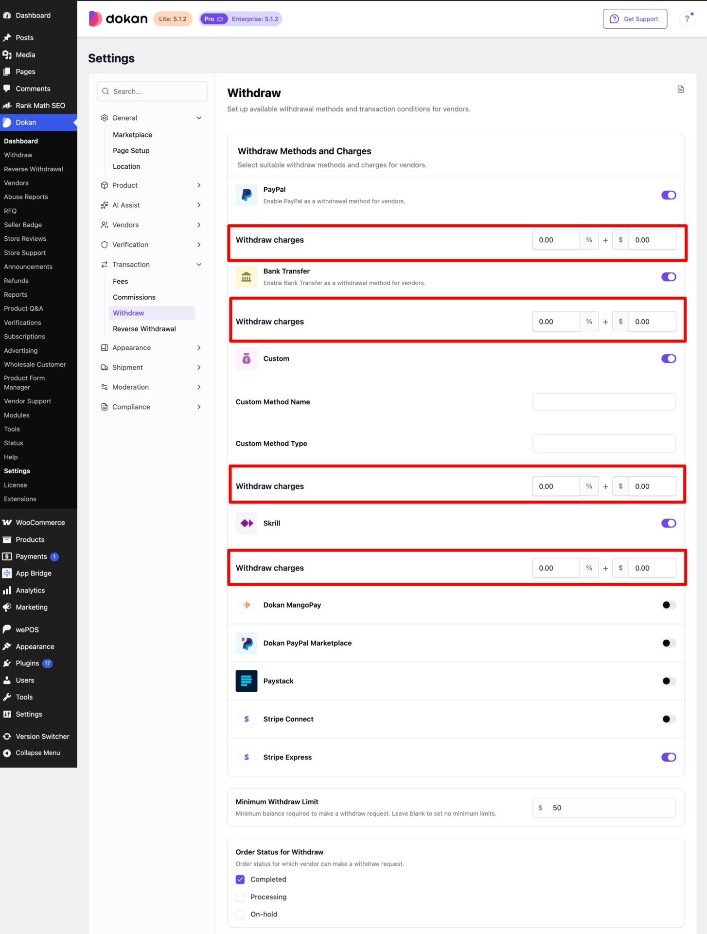Click the Get Support button
Viewport: 707px width, 934px height.
click(635, 19)
